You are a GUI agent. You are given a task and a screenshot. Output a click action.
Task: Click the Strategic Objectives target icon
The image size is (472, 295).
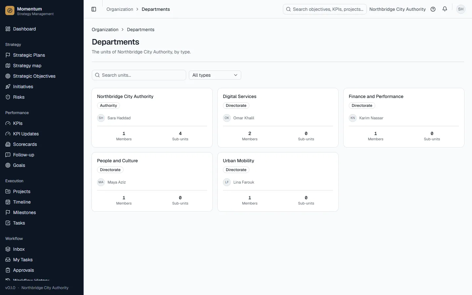tap(8, 76)
